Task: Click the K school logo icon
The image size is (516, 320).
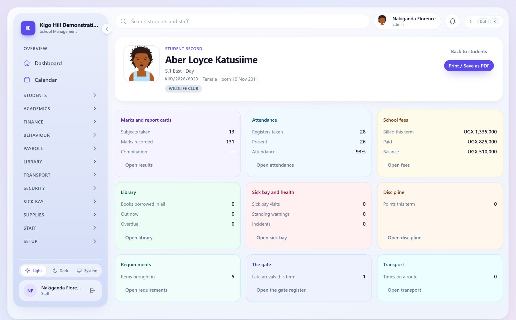Action: 28,28
